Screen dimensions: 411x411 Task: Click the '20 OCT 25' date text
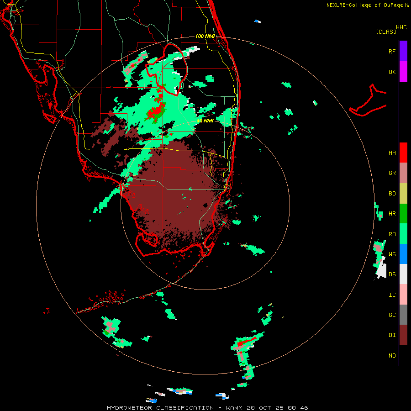click(265, 408)
